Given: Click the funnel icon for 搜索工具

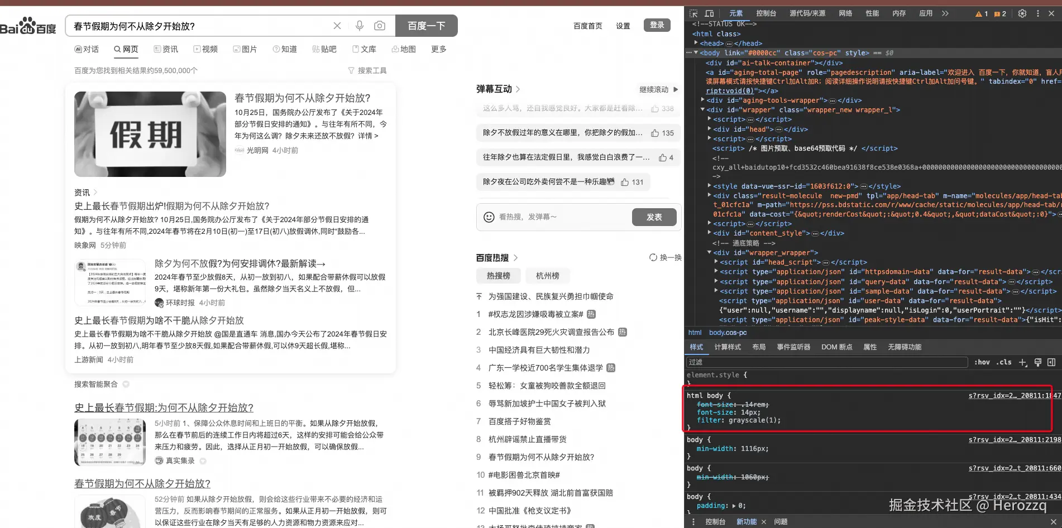Looking at the screenshot, I should click(351, 70).
